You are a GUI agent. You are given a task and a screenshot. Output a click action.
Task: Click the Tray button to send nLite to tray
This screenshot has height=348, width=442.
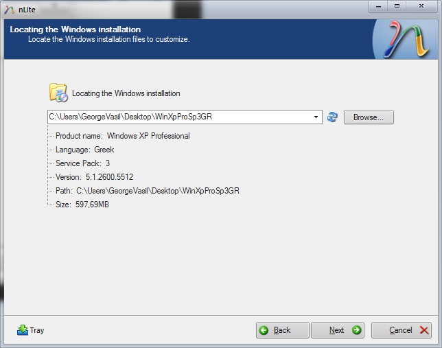point(30,330)
